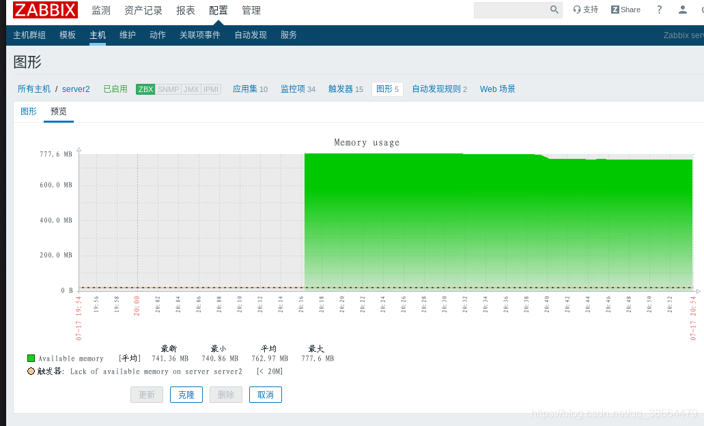Click the 图形 page heading
This screenshot has height=426, width=704.
tap(27, 62)
